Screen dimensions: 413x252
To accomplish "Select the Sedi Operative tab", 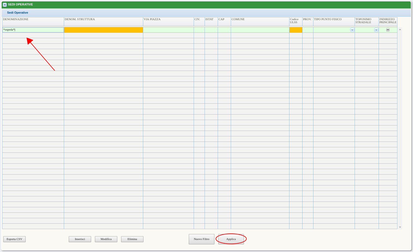I will (x=17, y=13).
